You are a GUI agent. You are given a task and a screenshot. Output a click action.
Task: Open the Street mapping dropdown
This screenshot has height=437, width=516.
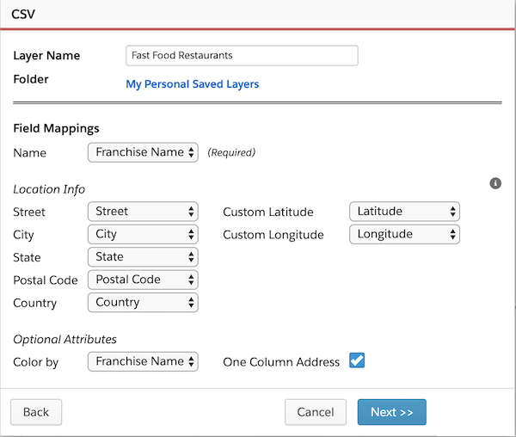143,212
